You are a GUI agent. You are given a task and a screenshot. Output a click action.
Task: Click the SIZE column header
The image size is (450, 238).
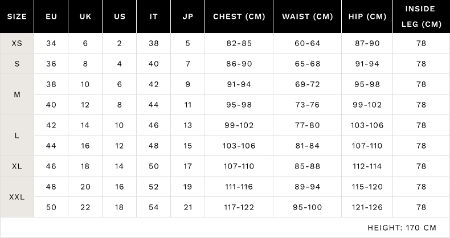pyautogui.click(x=17, y=17)
